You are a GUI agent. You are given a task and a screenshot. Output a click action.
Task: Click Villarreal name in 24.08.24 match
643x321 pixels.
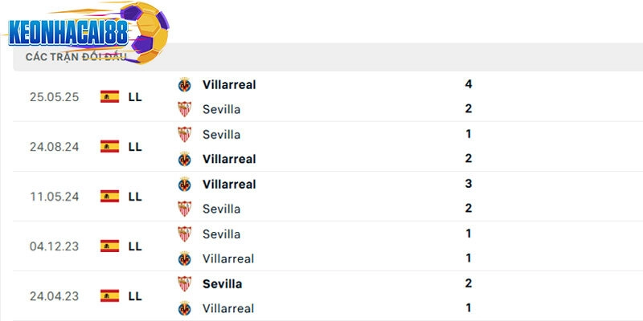tap(229, 159)
